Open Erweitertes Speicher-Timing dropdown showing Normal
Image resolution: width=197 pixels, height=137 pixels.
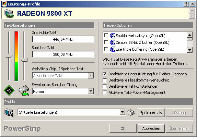click(x=91, y=91)
